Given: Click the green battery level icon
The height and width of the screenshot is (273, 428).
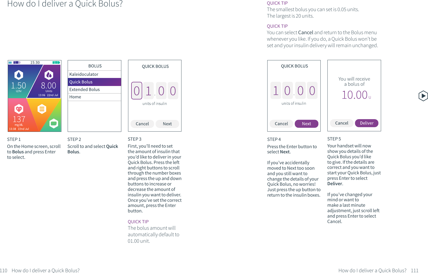Looking at the screenshot, I should click(56, 62).
